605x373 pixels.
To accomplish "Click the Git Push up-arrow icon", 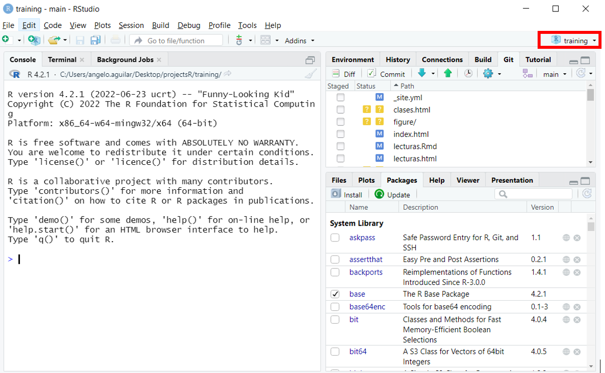I will [x=448, y=73].
